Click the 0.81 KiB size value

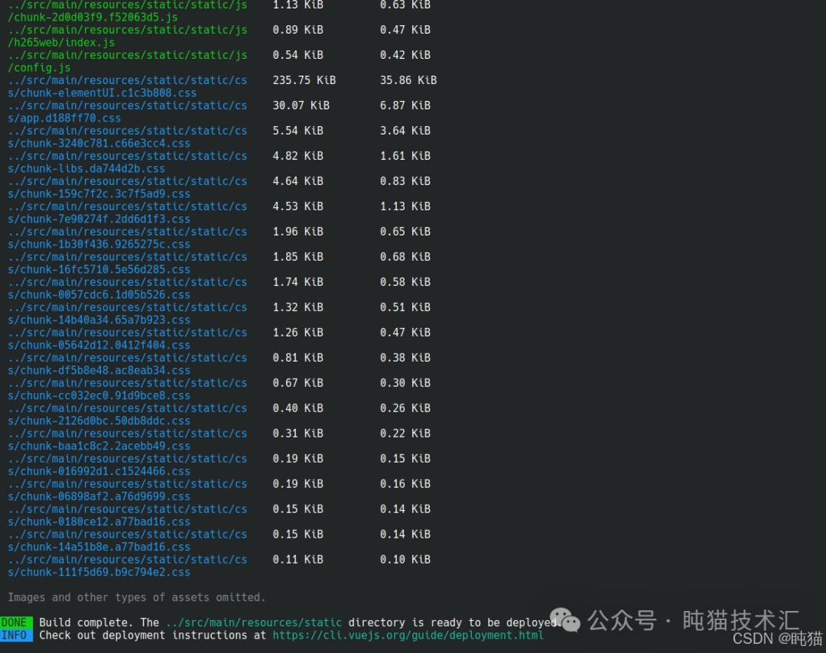[x=298, y=358]
